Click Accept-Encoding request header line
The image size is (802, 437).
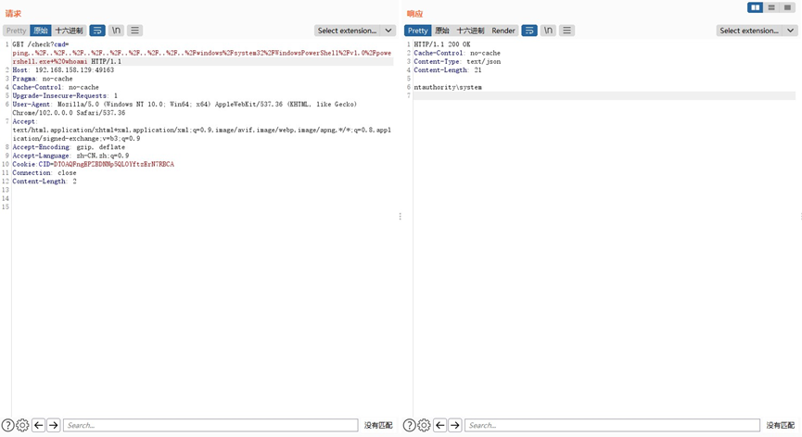click(69, 147)
